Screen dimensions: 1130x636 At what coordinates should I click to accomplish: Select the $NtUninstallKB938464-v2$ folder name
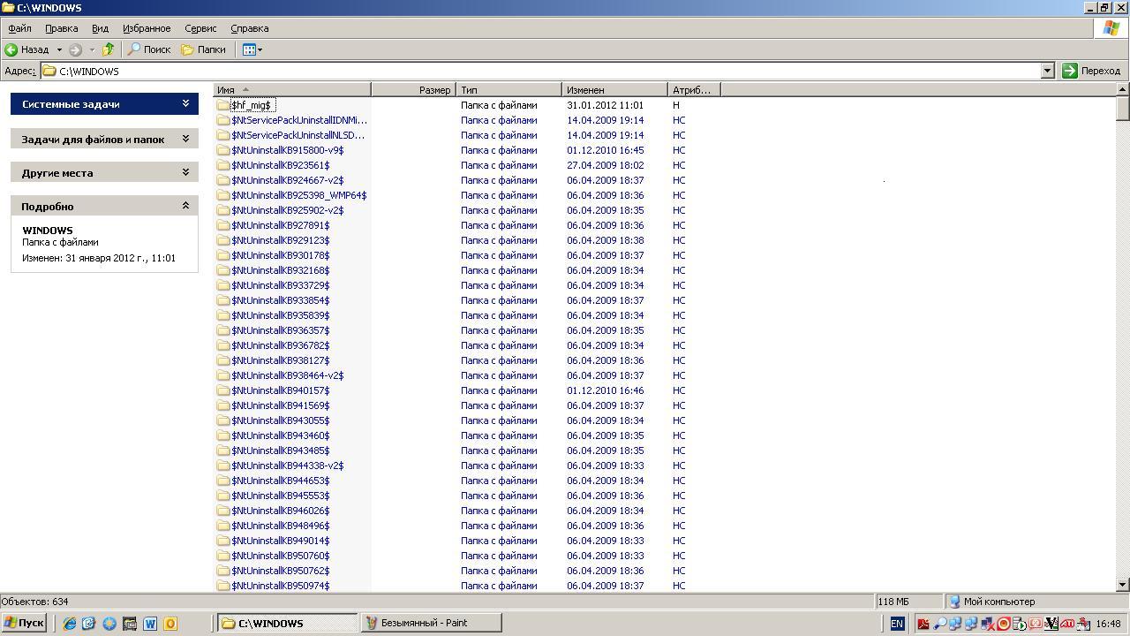point(288,375)
